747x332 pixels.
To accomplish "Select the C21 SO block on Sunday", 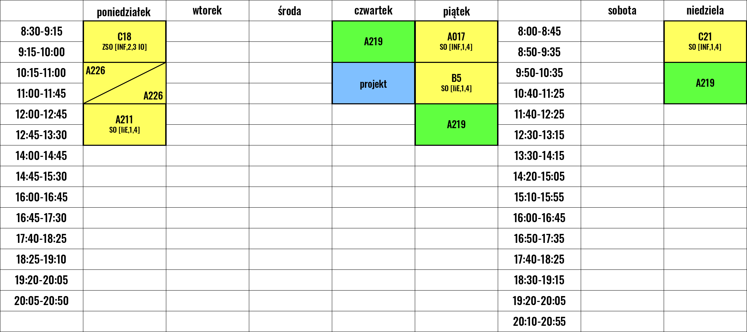I will pyautogui.click(x=705, y=41).
